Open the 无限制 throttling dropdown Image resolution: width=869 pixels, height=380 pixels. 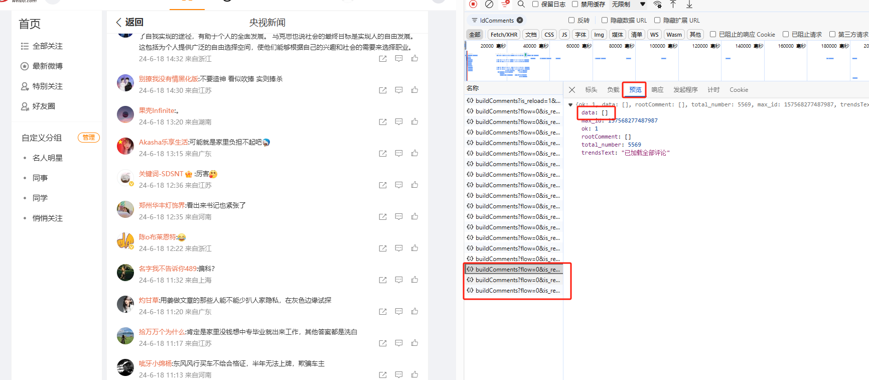(x=629, y=4)
